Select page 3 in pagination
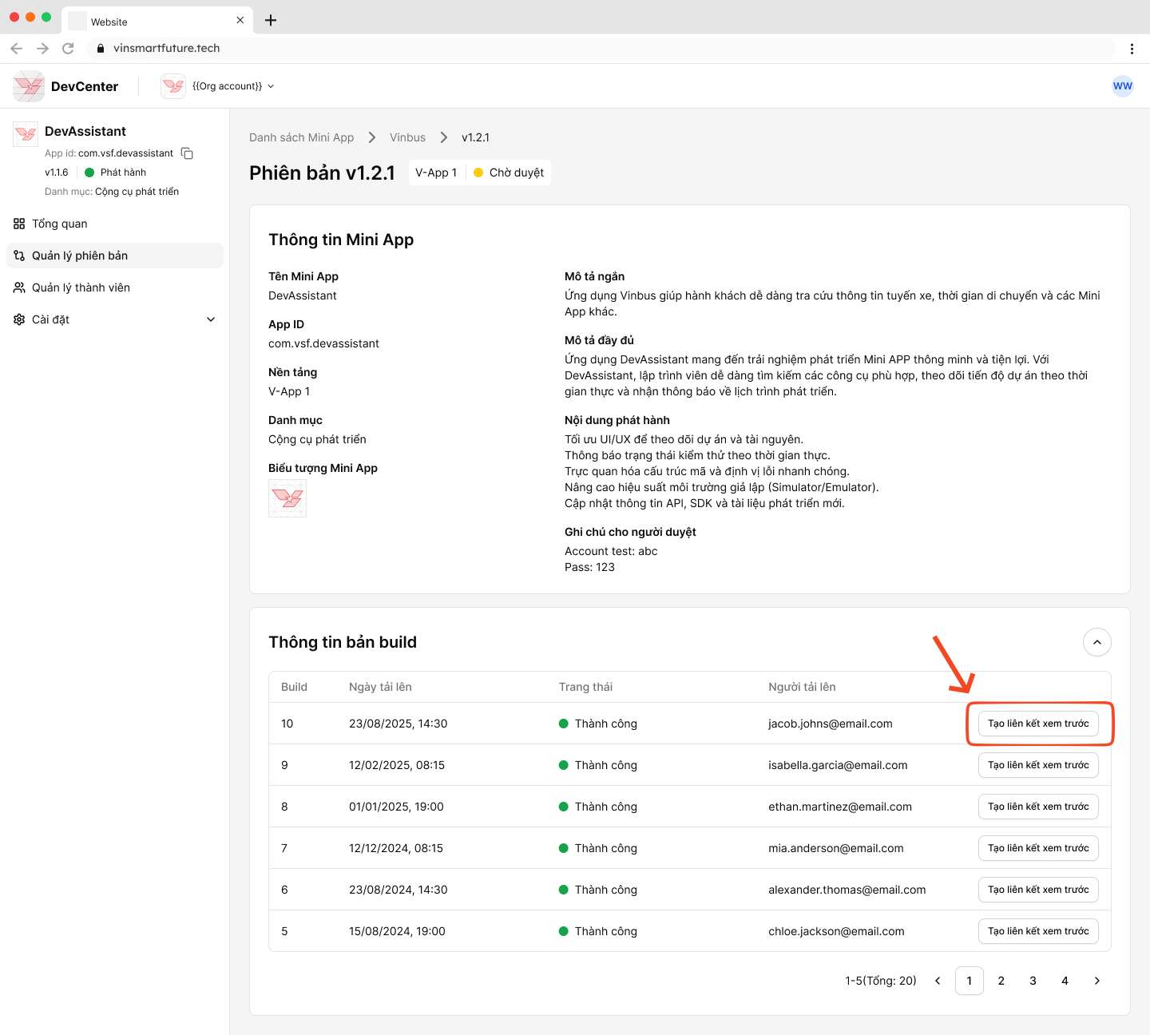Screen dimensions: 1150x1035 [1033, 981]
